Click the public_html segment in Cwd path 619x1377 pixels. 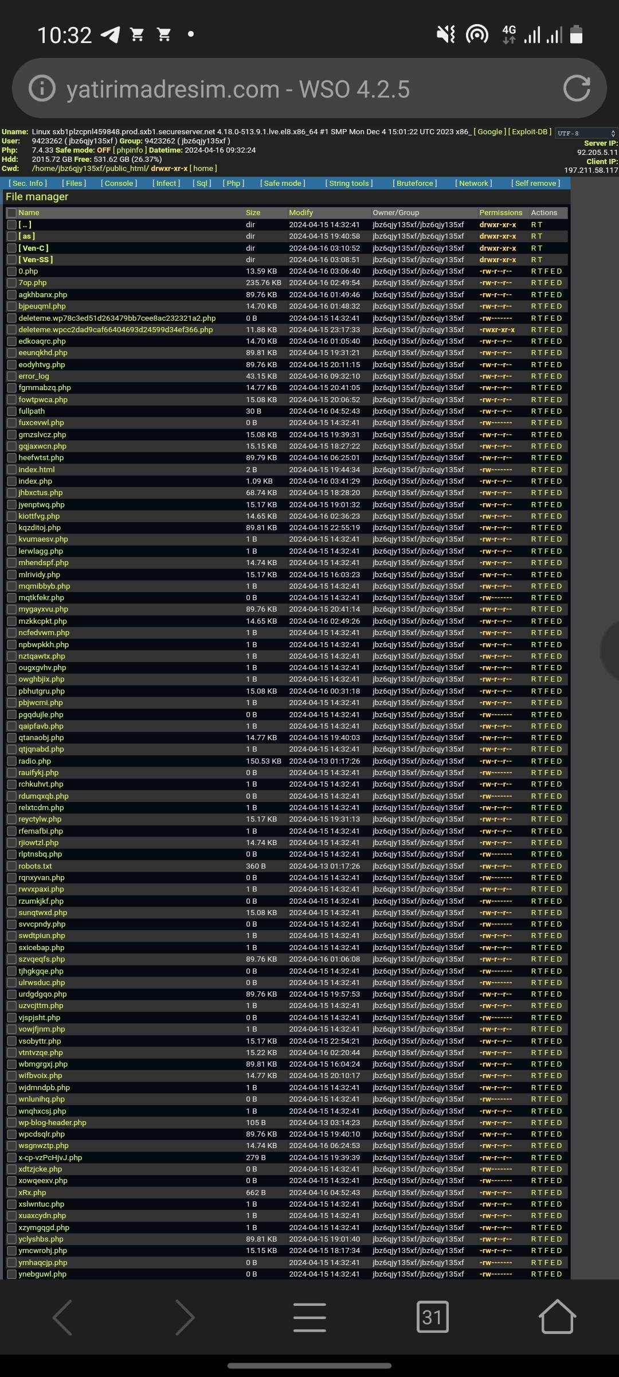[127, 169]
